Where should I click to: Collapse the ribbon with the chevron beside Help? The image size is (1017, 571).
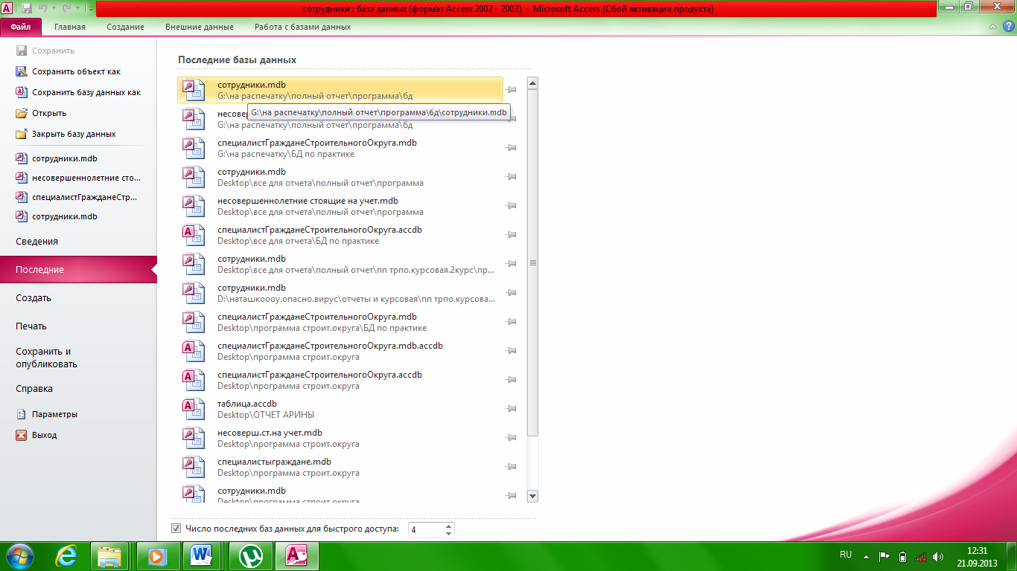993,27
